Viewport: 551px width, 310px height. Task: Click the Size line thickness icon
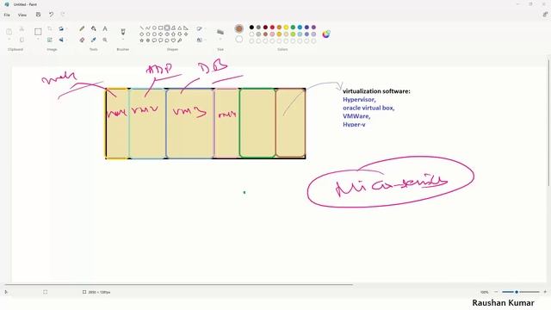point(220,32)
